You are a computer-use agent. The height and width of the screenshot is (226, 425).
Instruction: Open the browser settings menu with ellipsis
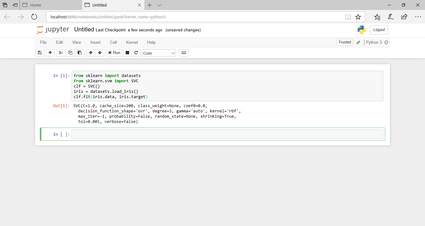pos(418,17)
